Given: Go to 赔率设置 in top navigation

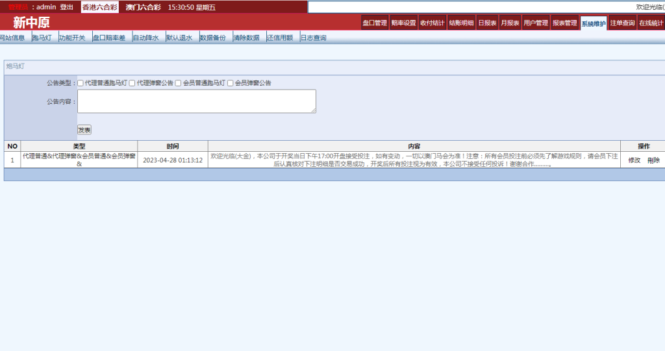Looking at the screenshot, I should tap(403, 23).
